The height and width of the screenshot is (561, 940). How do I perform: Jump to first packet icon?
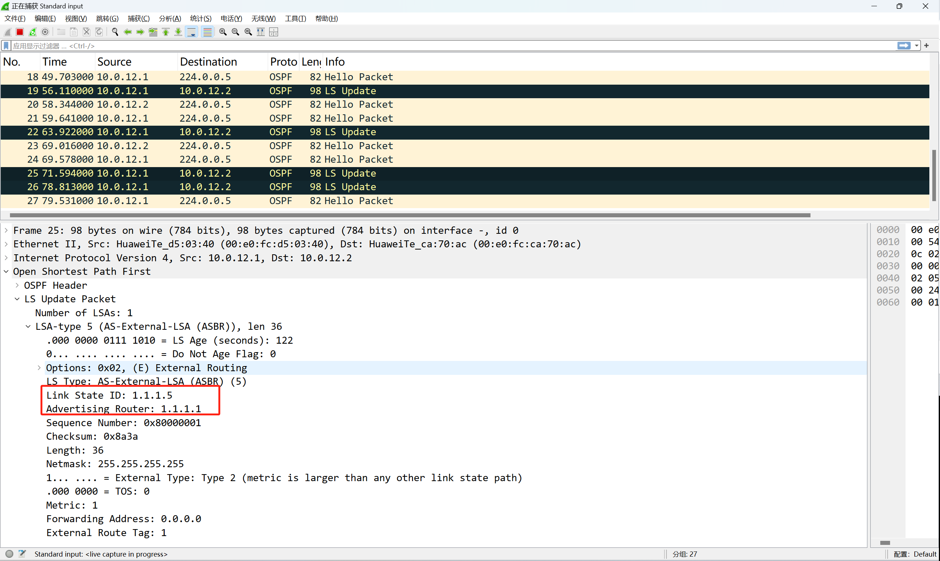tap(166, 32)
